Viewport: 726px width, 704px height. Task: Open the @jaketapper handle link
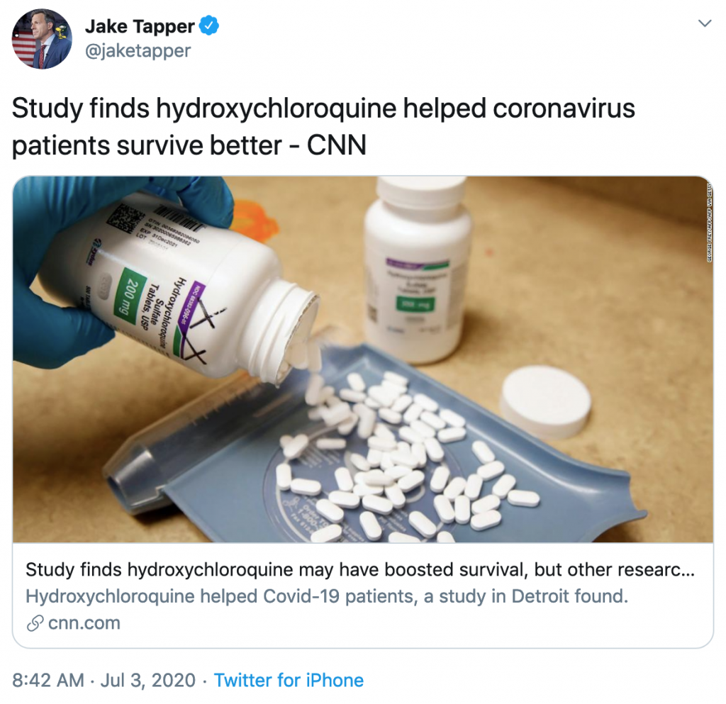tap(138, 50)
